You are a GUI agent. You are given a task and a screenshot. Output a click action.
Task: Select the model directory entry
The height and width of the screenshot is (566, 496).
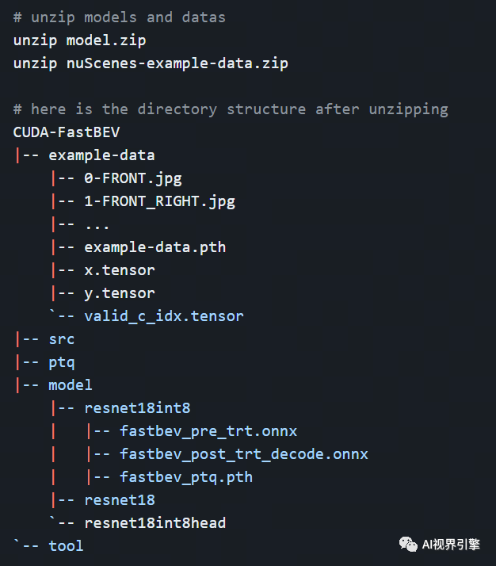(x=71, y=385)
